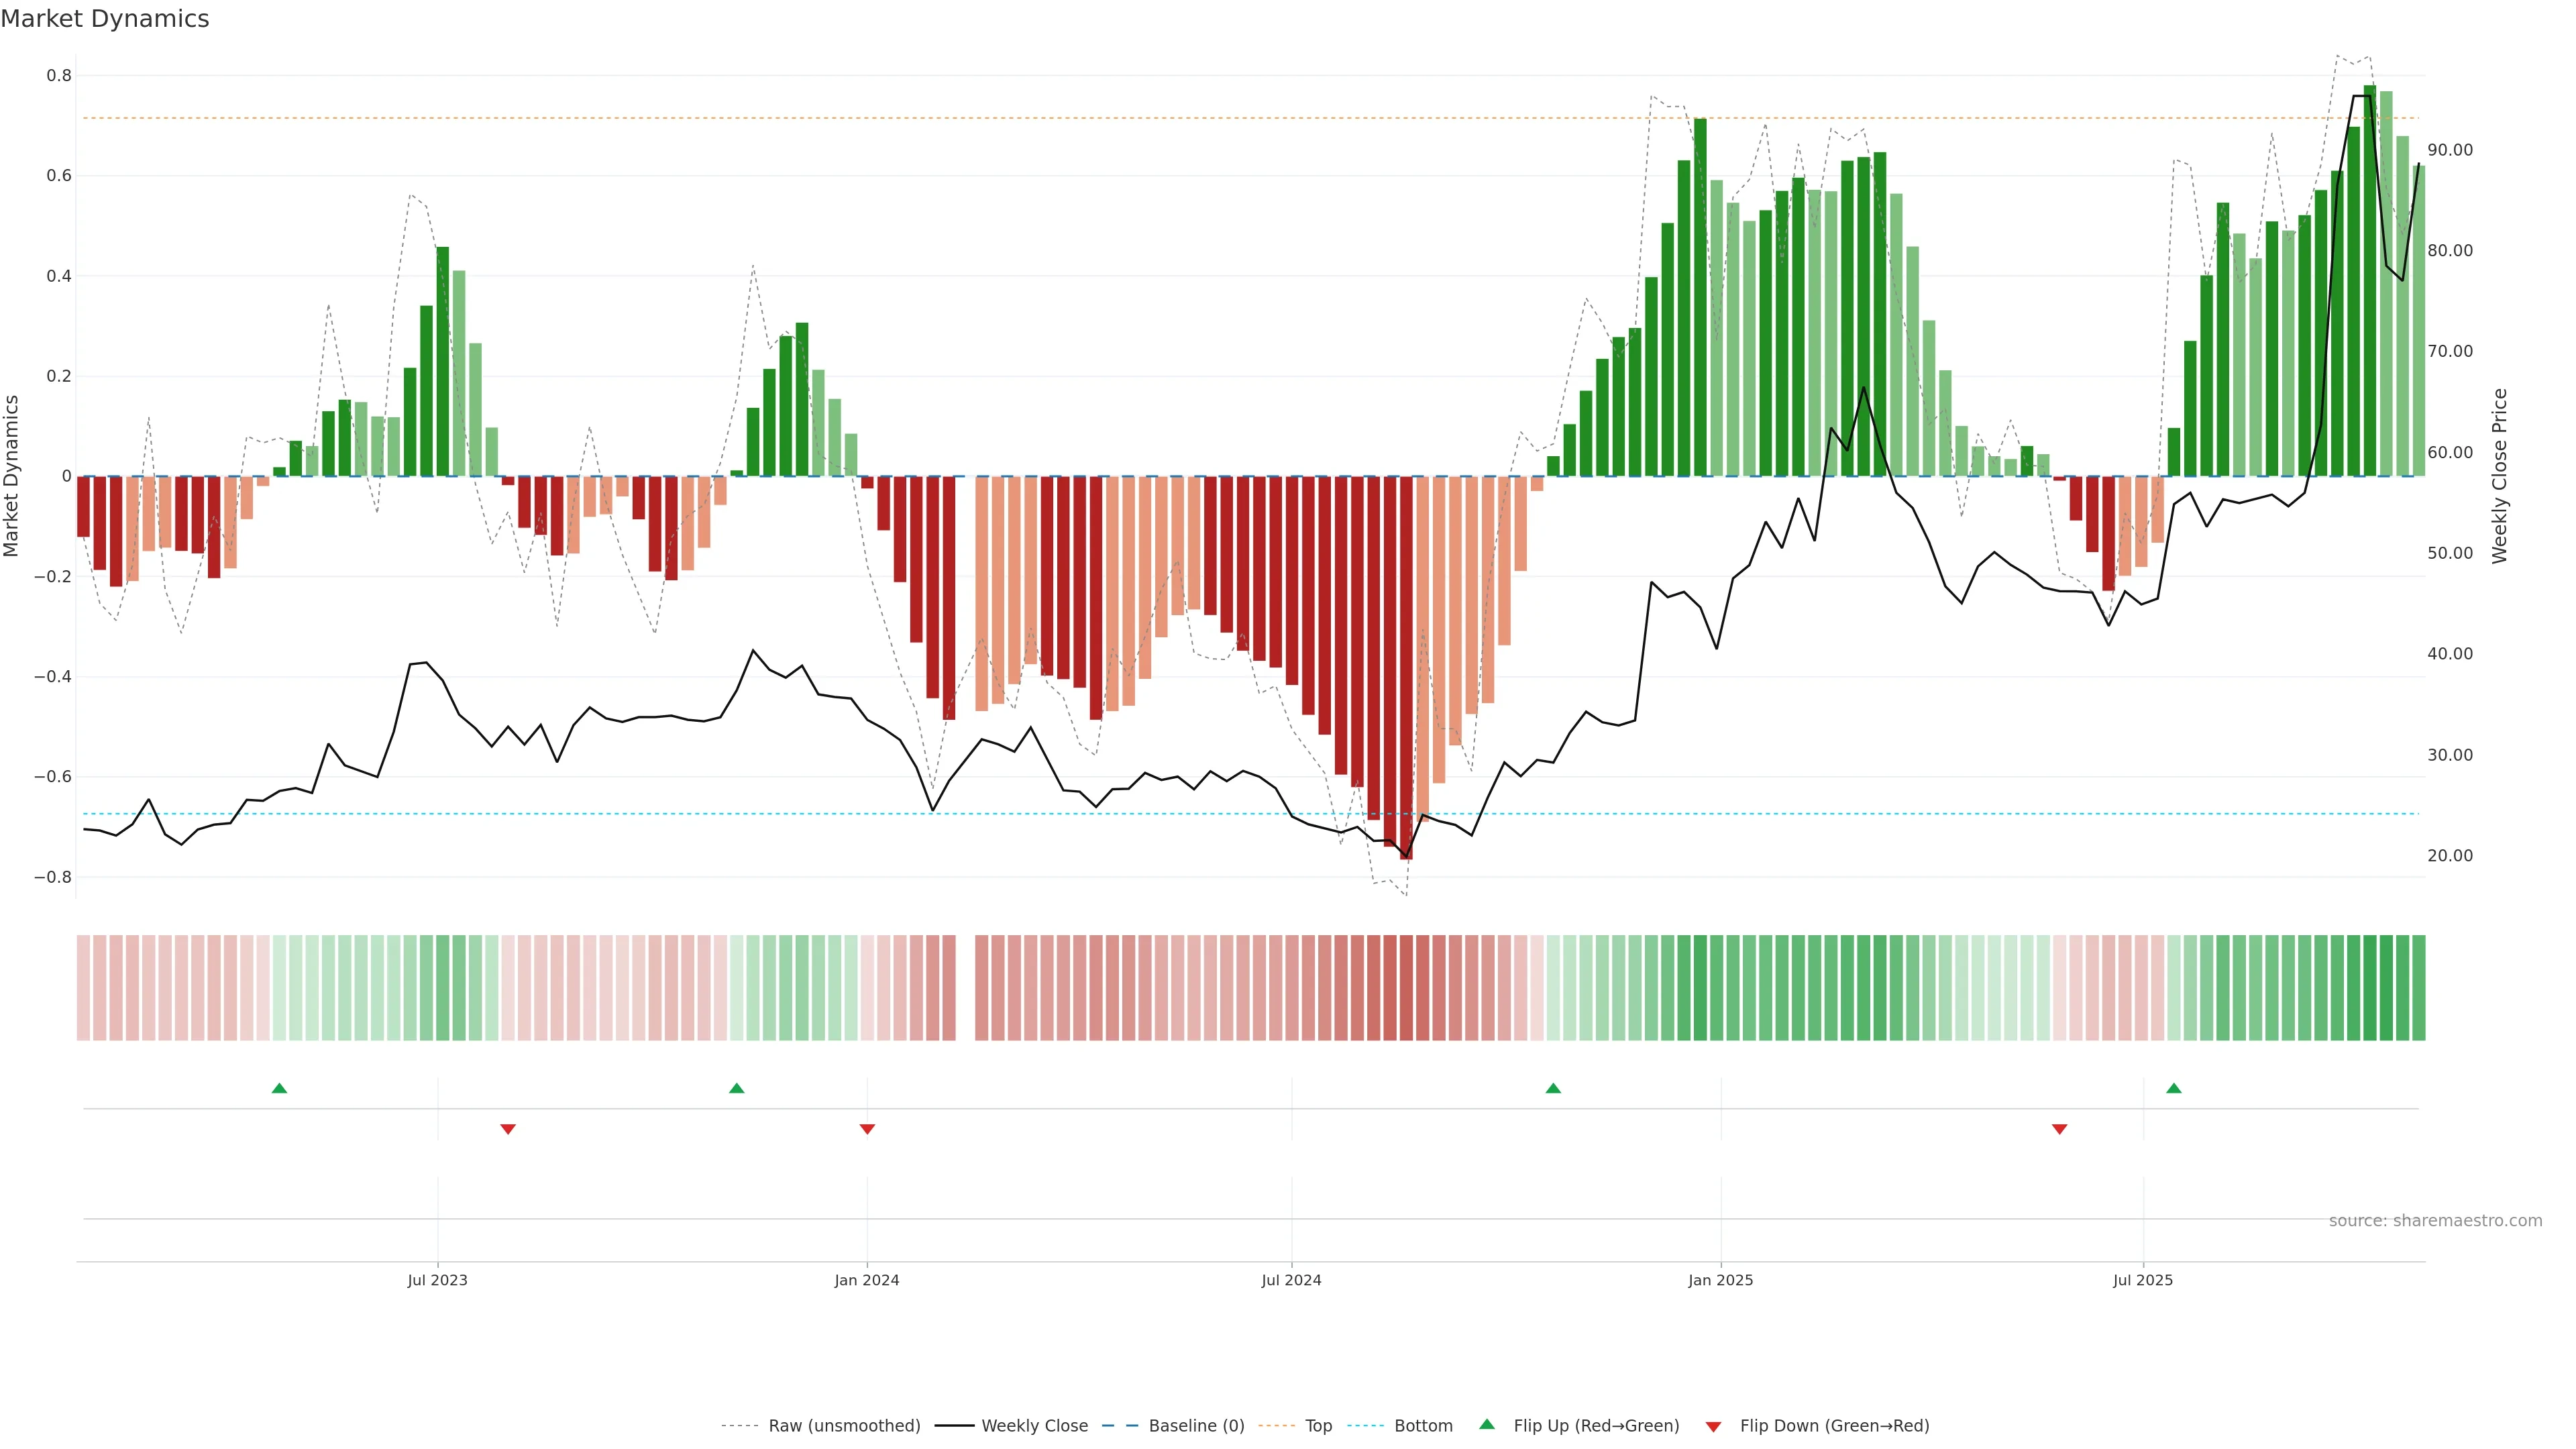
Task: Click the Flip Down red triangle legend icon
Action: pyautogui.click(x=1713, y=1427)
